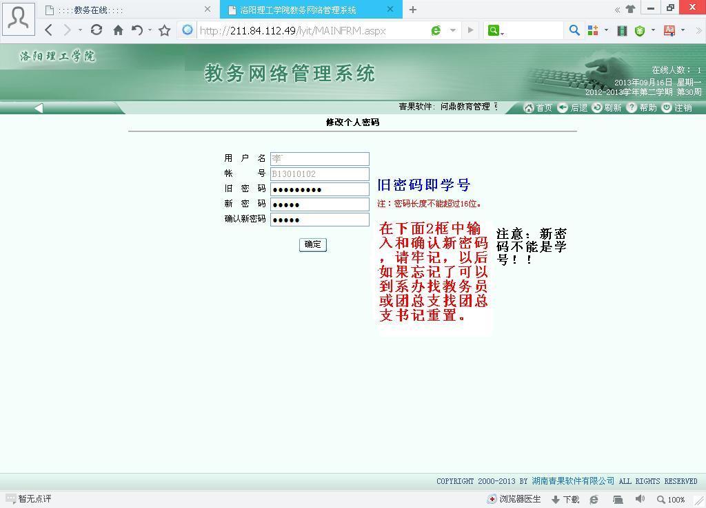Open the forward history dropdown arrow
This screenshot has height=508, width=706.
[80, 30]
